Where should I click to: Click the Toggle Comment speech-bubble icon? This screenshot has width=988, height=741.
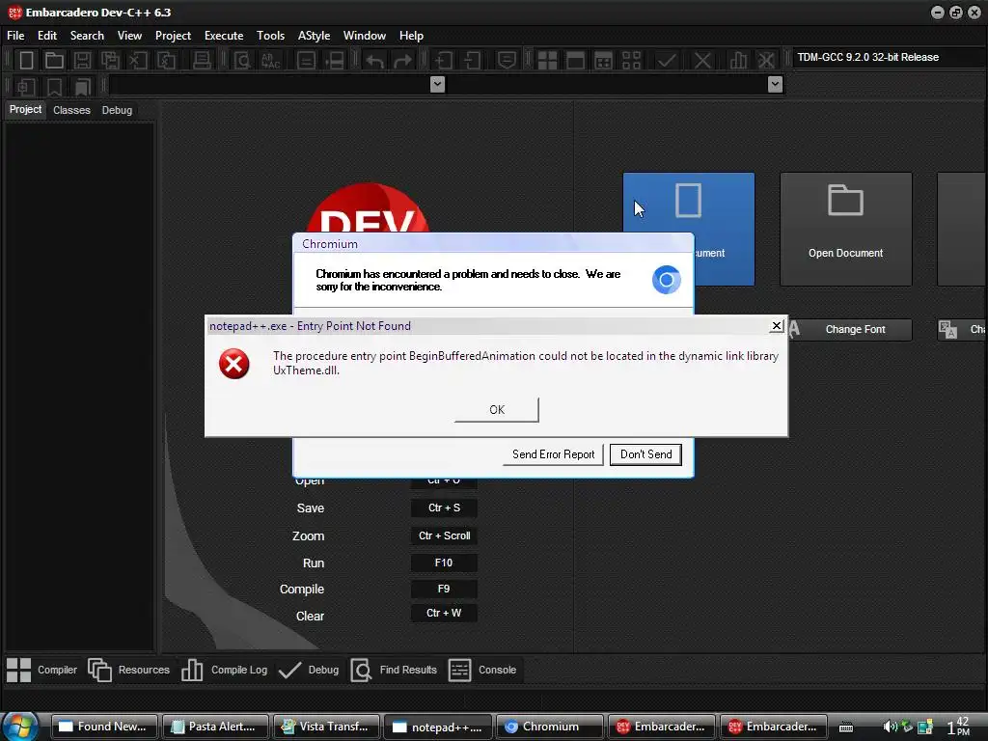tap(507, 61)
